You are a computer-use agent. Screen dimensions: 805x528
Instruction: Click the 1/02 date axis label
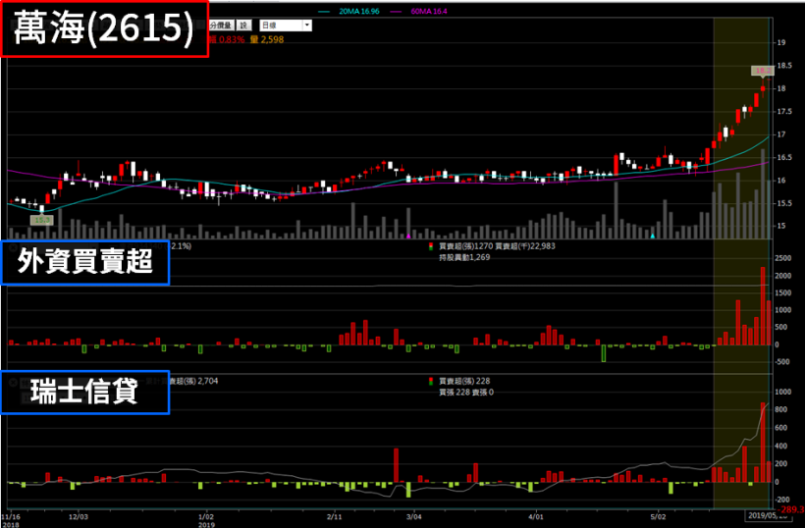(x=205, y=516)
